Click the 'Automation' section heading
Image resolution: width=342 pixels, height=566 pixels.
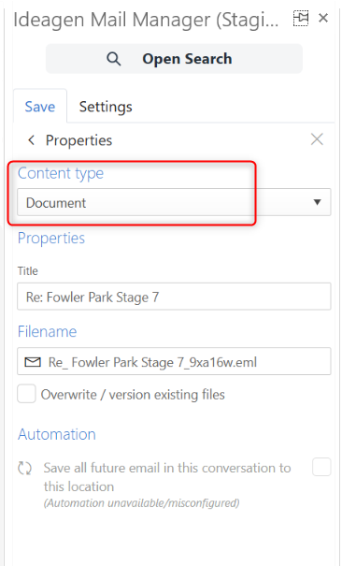pyautogui.click(x=57, y=434)
